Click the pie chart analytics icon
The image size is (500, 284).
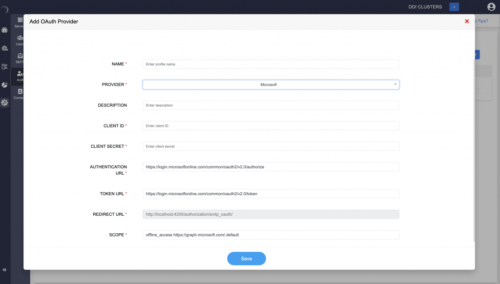tap(4, 84)
